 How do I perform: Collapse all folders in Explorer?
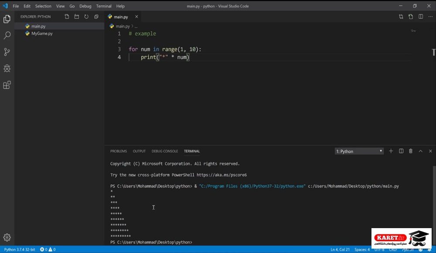pyautogui.click(x=96, y=17)
